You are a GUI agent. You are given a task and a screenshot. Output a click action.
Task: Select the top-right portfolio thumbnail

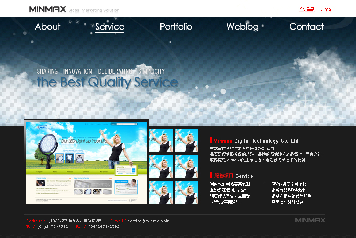tap(187, 141)
